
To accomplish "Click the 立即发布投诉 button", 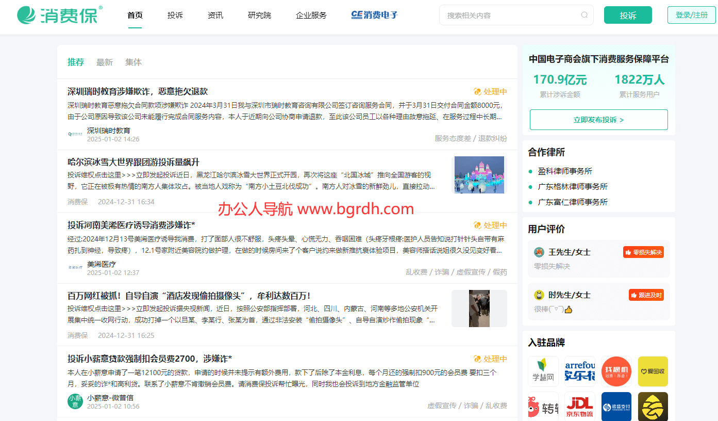I will (x=598, y=120).
